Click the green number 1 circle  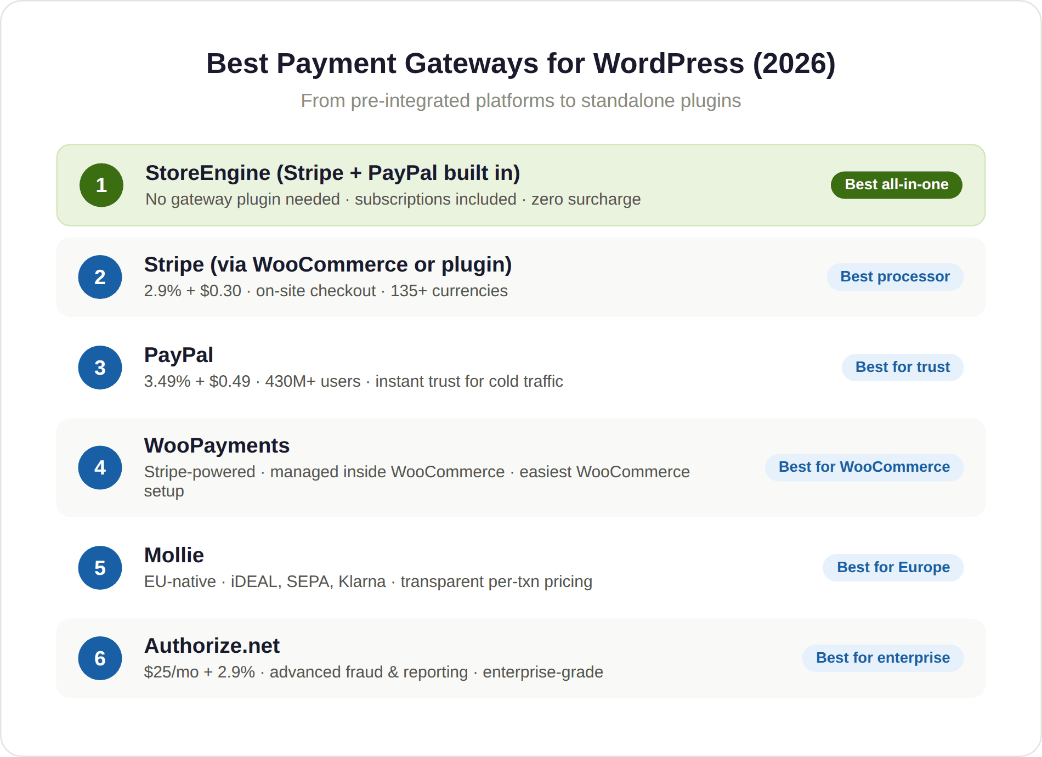(101, 185)
